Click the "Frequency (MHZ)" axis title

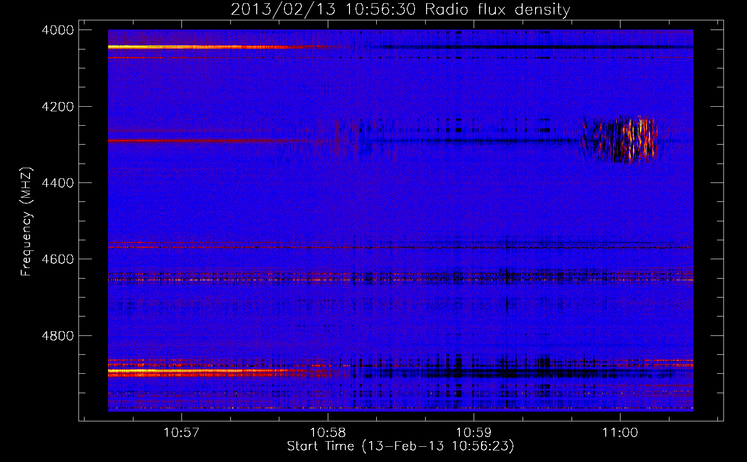coord(27,222)
